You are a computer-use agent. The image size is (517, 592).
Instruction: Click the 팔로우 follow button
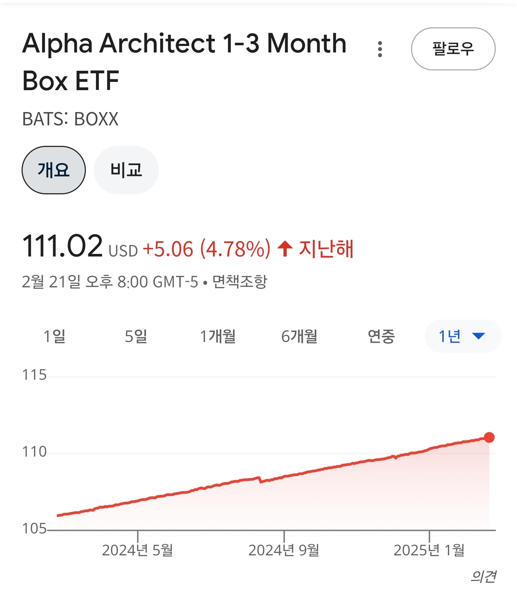point(453,49)
